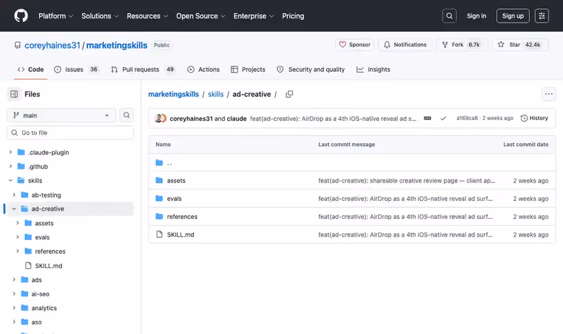Screen dimensions: 563x334
Task: Open the marketingskills repository title link
Action: point(117,45)
